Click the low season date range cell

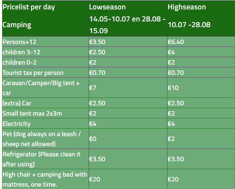point(128,24)
